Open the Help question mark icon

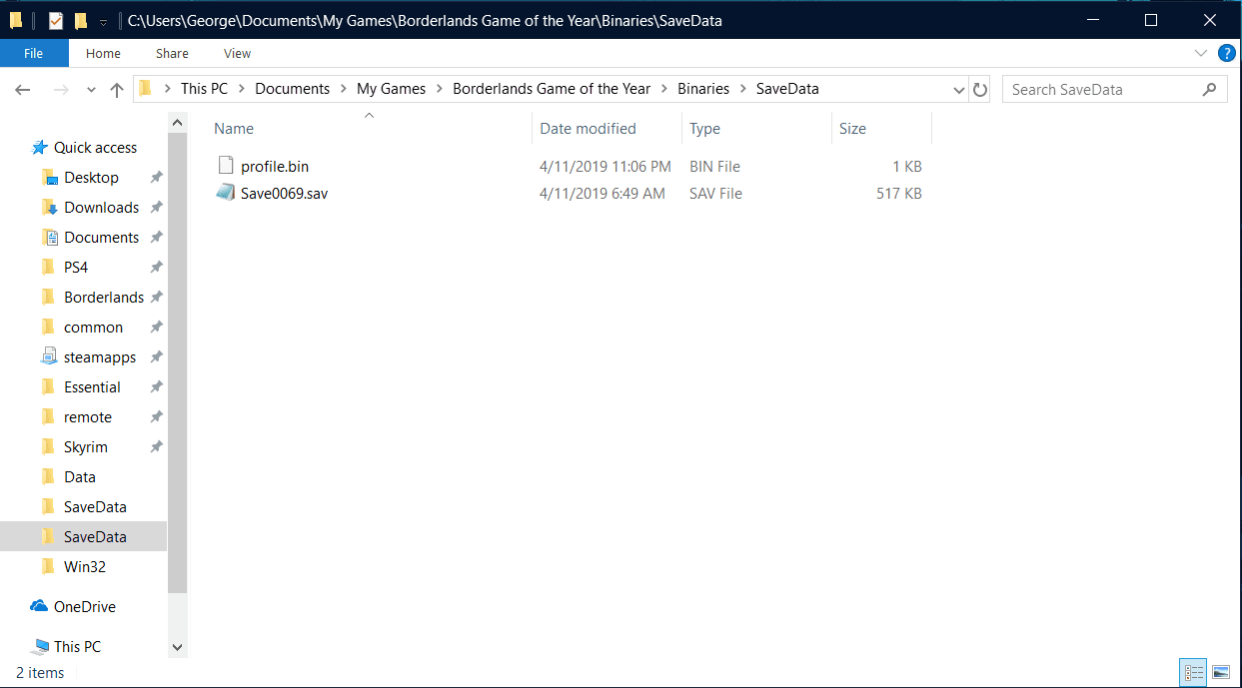tap(1226, 53)
